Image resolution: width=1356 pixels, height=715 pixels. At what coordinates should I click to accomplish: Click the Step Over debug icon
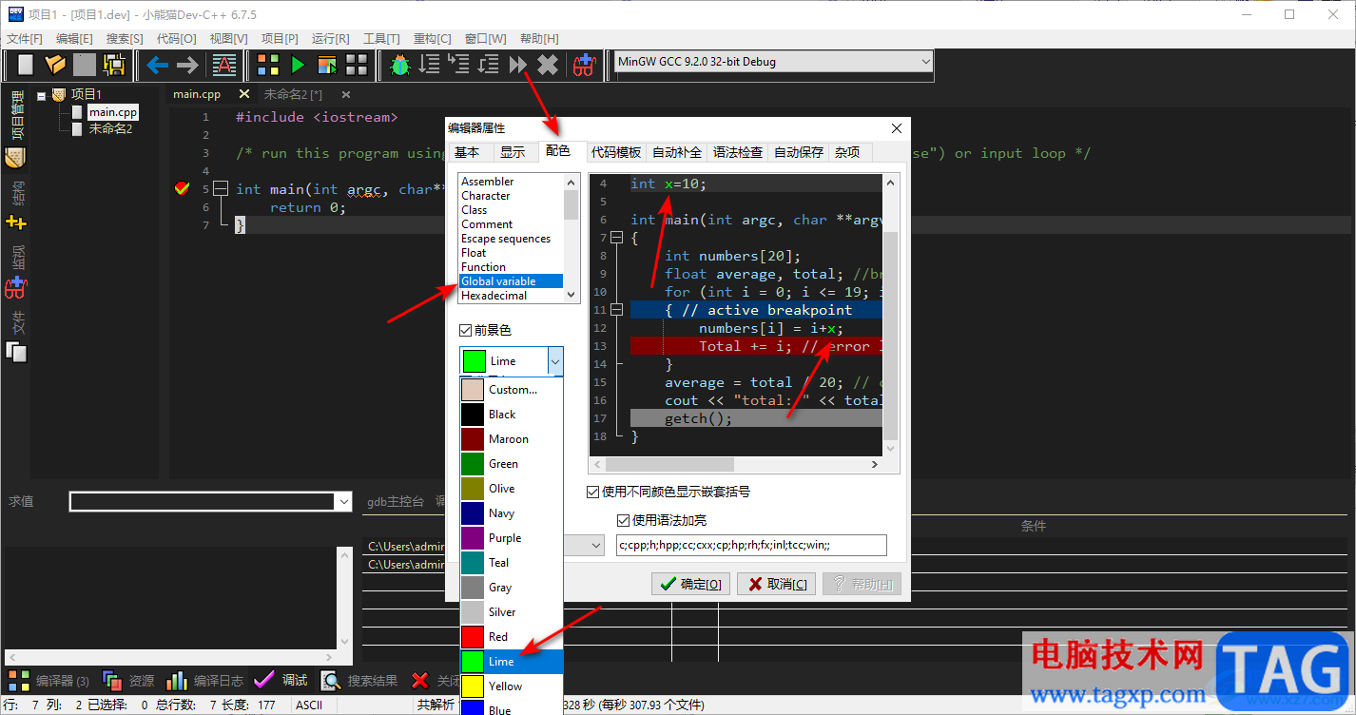pos(430,65)
